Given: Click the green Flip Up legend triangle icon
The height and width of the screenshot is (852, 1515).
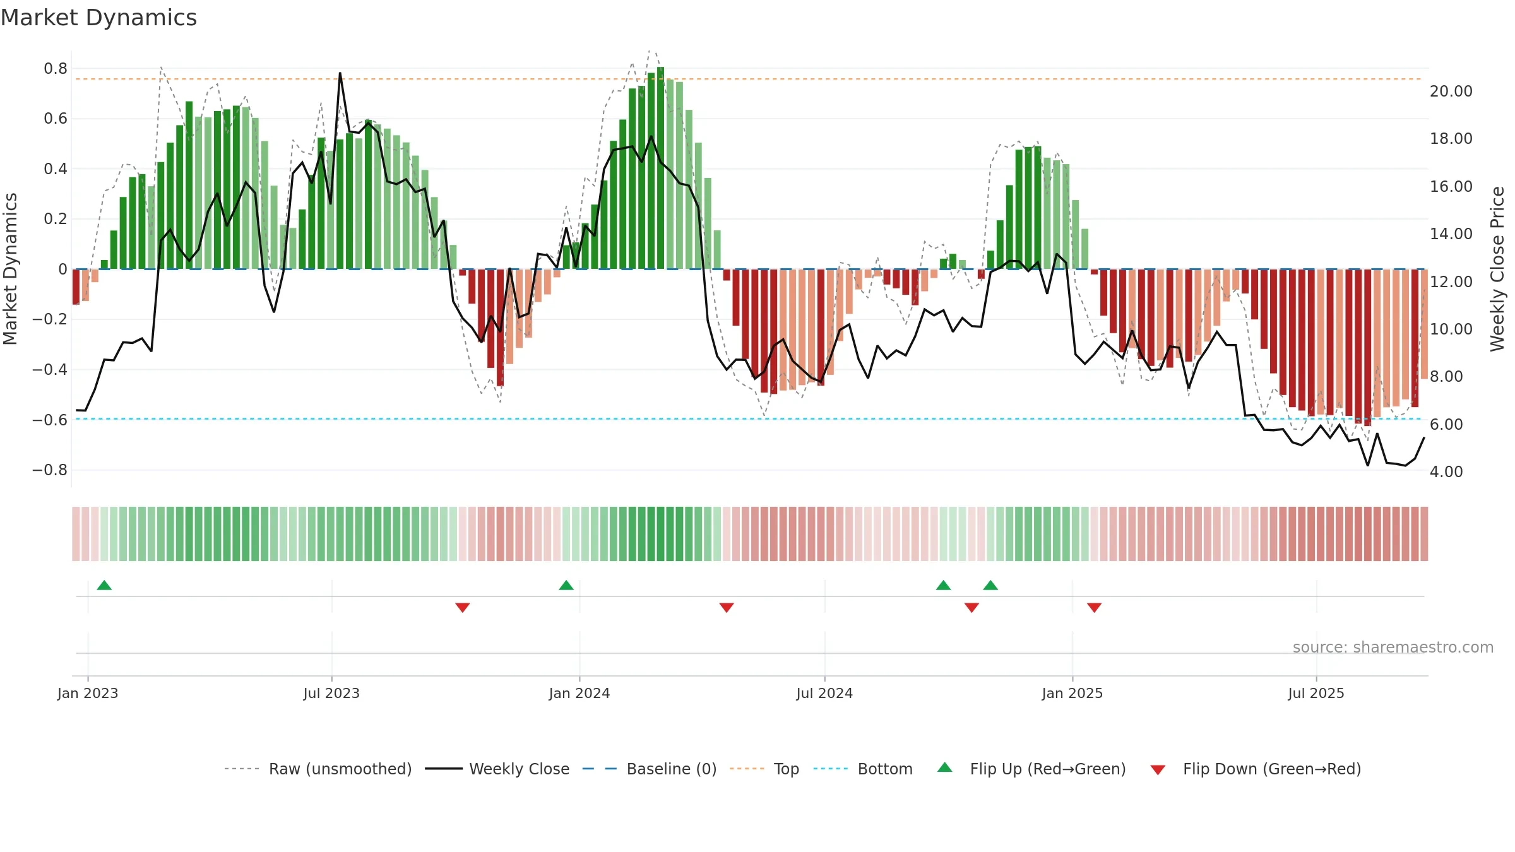Looking at the screenshot, I should [x=945, y=767].
